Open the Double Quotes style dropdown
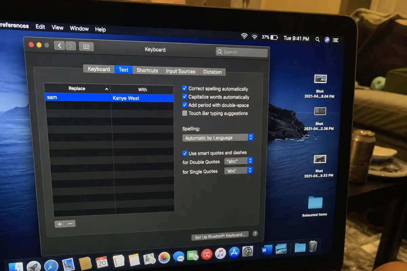 (238, 161)
